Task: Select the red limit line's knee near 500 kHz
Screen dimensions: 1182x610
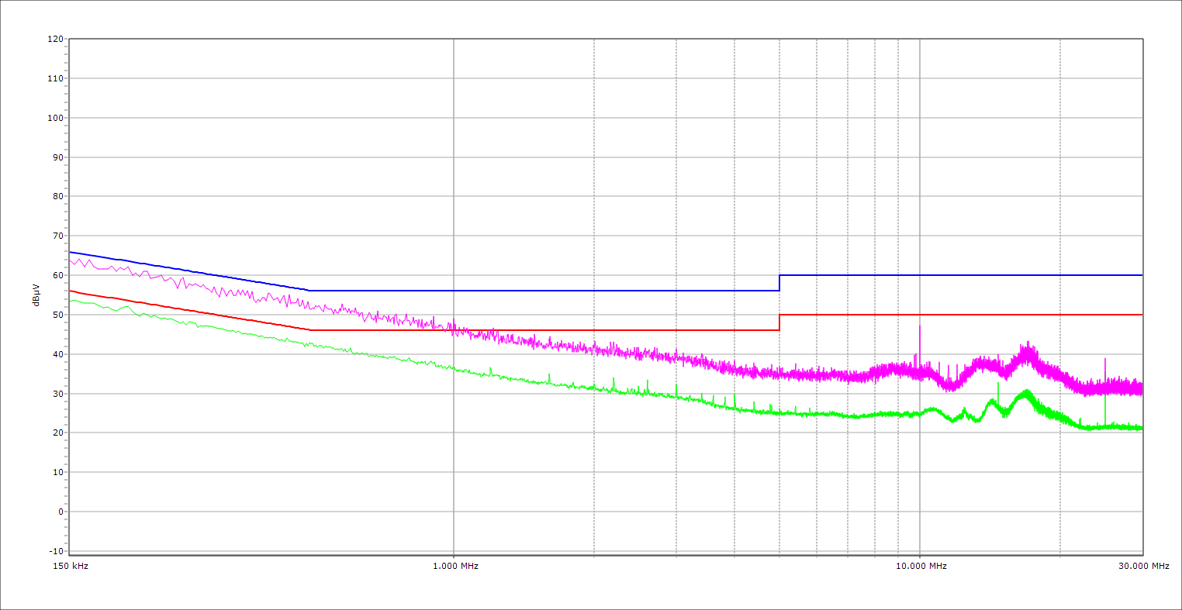Action: click(309, 330)
